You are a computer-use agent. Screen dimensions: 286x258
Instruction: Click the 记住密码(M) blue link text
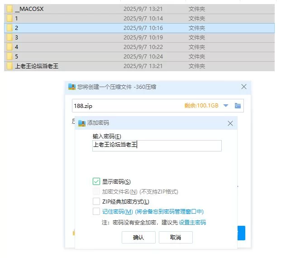coord(118,212)
